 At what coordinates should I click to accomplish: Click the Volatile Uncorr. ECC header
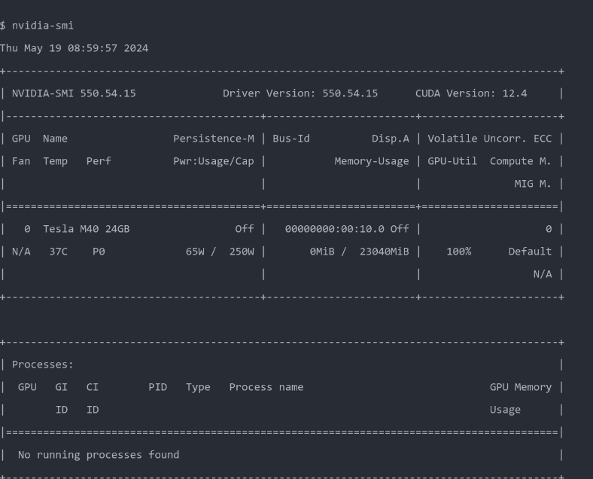click(490, 139)
